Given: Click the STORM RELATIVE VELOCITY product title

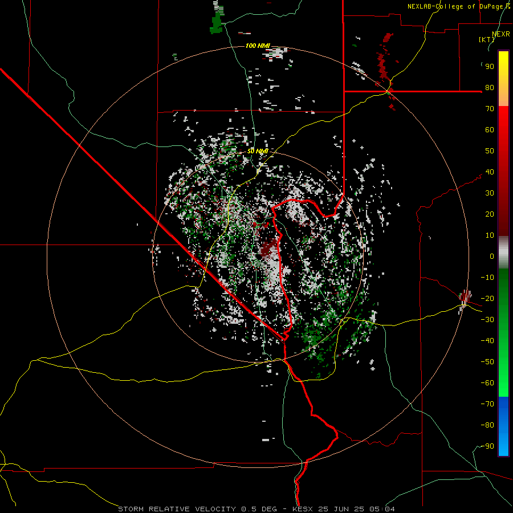Looking at the screenshot, I should tap(177, 509).
